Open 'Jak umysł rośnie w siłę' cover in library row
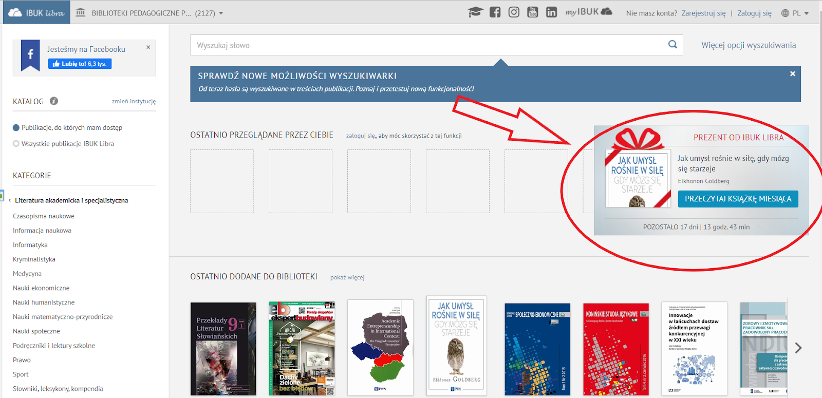 click(x=456, y=346)
